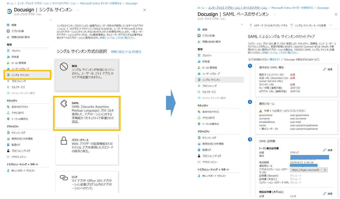340x199 pixels.
Task: Open the 構成ガイド link
Action: pyautogui.click(x=276, y=59)
